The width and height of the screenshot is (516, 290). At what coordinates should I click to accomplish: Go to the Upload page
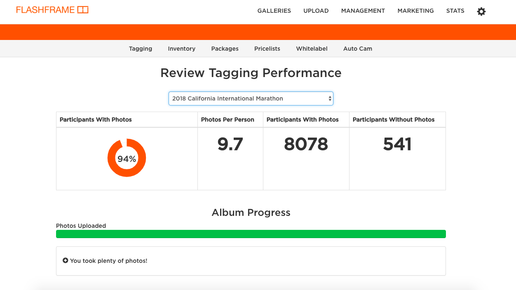(316, 11)
